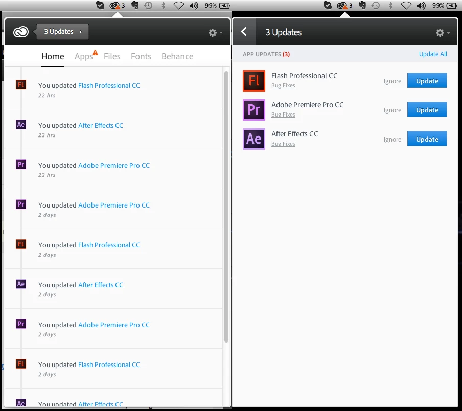Click Creative Cloud menu bar icon on left
The height and width of the screenshot is (411, 462).
tap(117, 6)
